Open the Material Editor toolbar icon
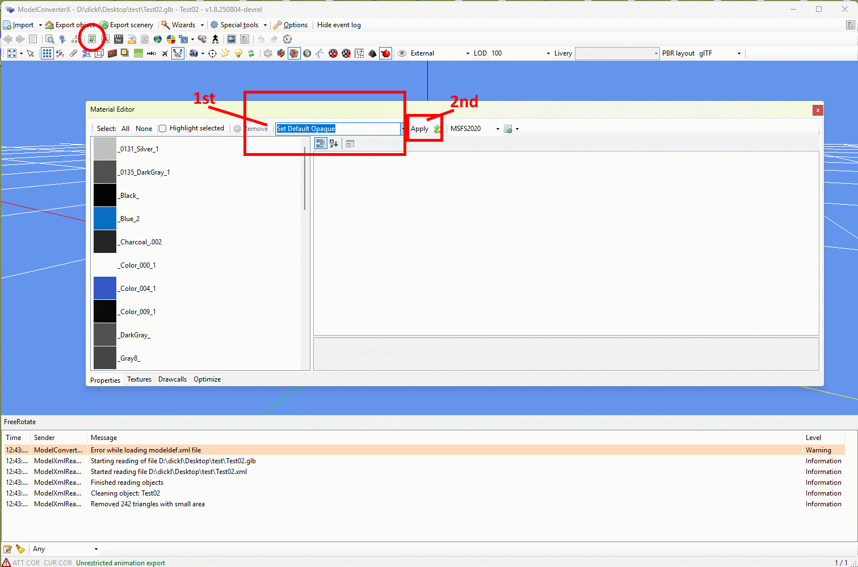This screenshot has height=567, width=858. coord(92,39)
